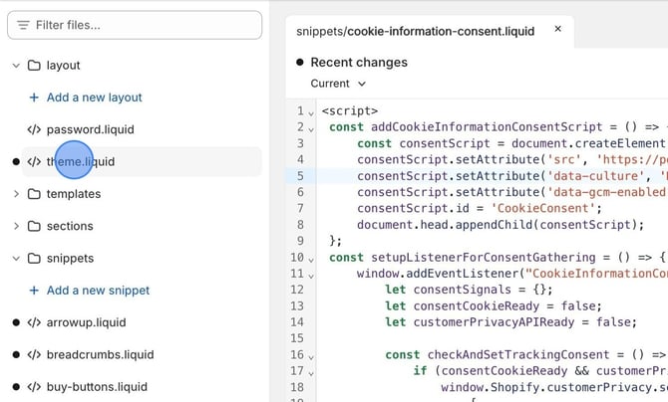
Task: Open the Current version dropdown
Action: pos(338,84)
